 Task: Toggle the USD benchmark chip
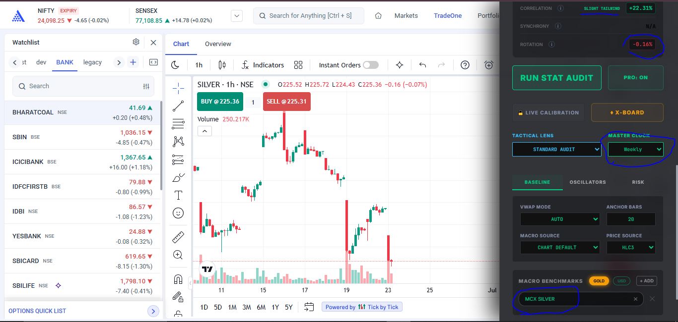621,281
